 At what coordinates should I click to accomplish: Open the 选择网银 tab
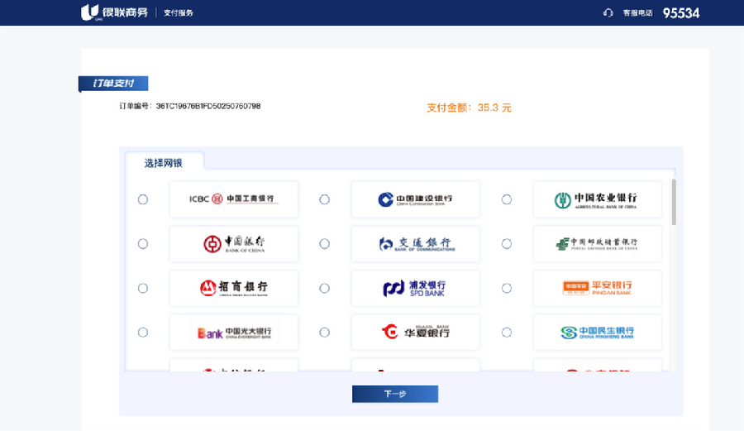165,163
